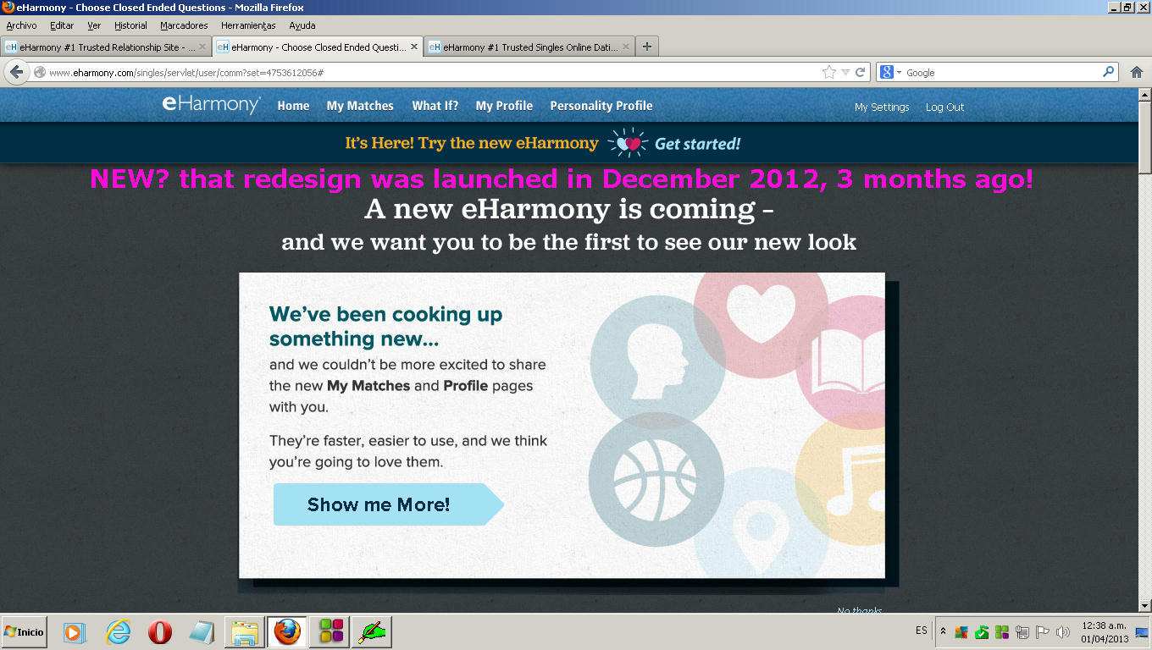Click the page scrollbar down arrow
The height and width of the screenshot is (650, 1152).
click(1144, 605)
